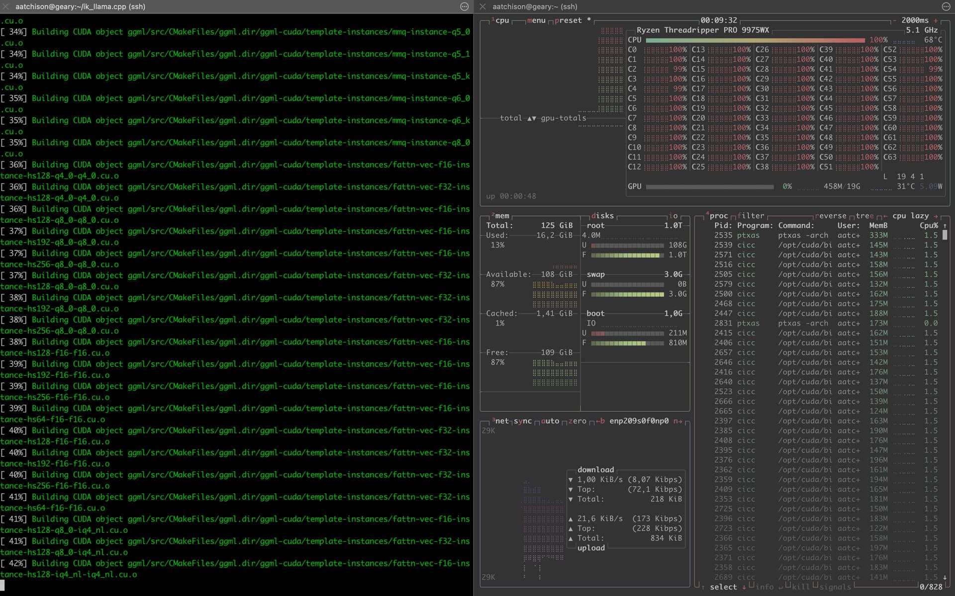Open the process filter field
The height and width of the screenshot is (596, 955).
click(751, 216)
